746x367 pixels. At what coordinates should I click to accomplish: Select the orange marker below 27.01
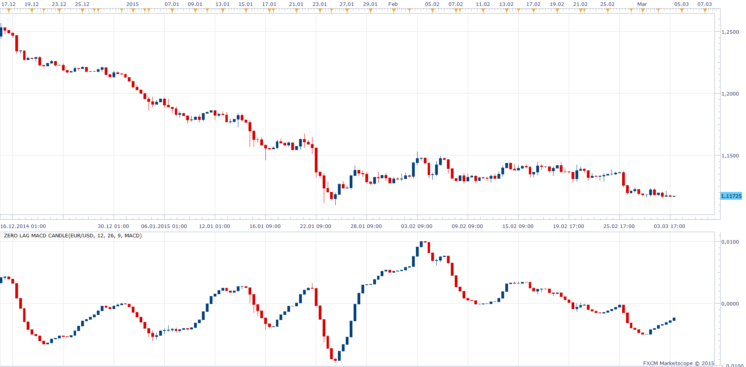[347, 11]
